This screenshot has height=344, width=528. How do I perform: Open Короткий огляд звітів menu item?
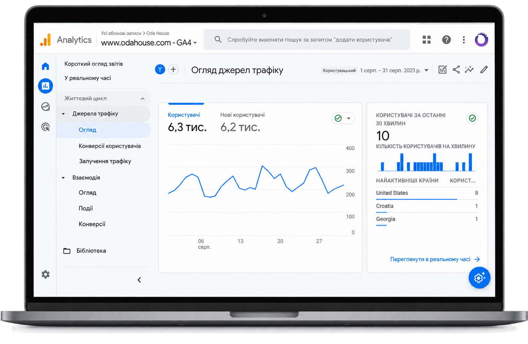point(94,64)
